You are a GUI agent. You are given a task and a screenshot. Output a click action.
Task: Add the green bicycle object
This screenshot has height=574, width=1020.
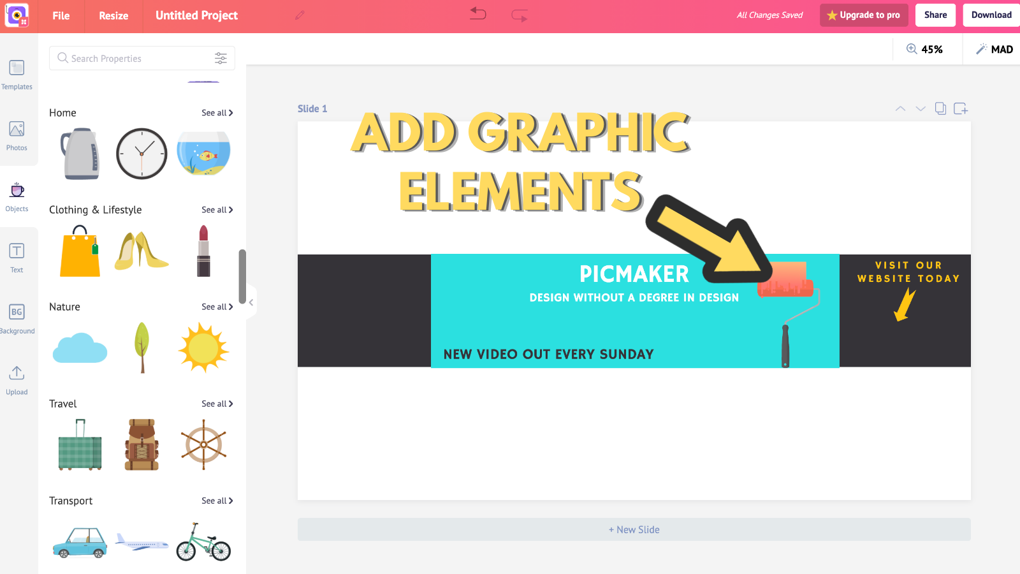203,541
